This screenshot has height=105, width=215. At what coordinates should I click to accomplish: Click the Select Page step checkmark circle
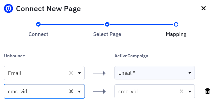point(107,24)
